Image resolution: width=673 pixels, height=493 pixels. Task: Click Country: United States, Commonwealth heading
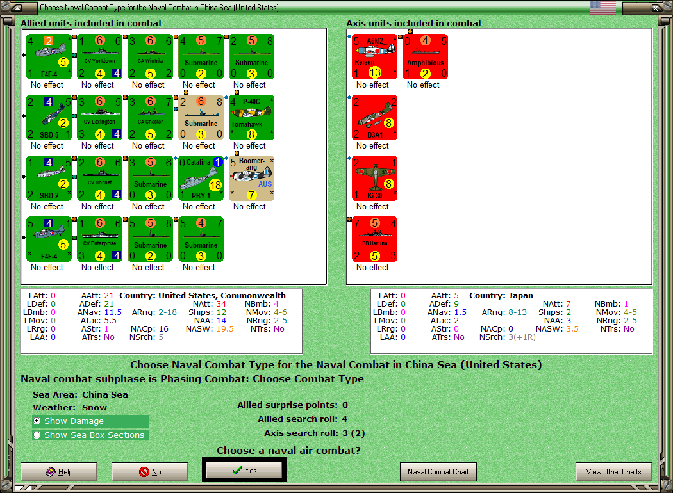coord(202,295)
